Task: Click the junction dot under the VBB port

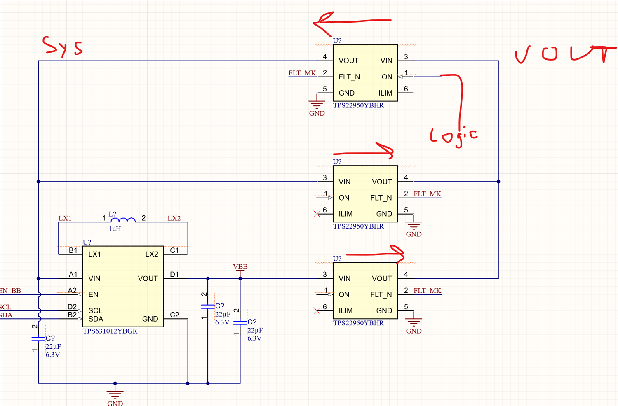Action: pyautogui.click(x=240, y=278)
